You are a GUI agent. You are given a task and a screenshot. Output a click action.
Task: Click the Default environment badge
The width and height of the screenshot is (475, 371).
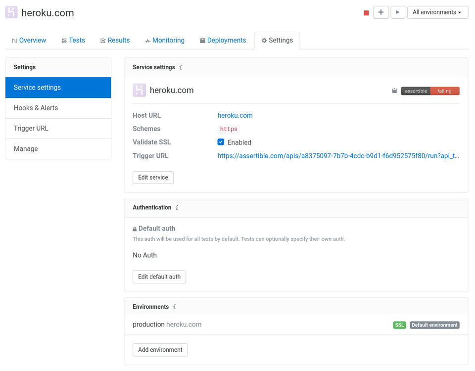pos(435,325)
